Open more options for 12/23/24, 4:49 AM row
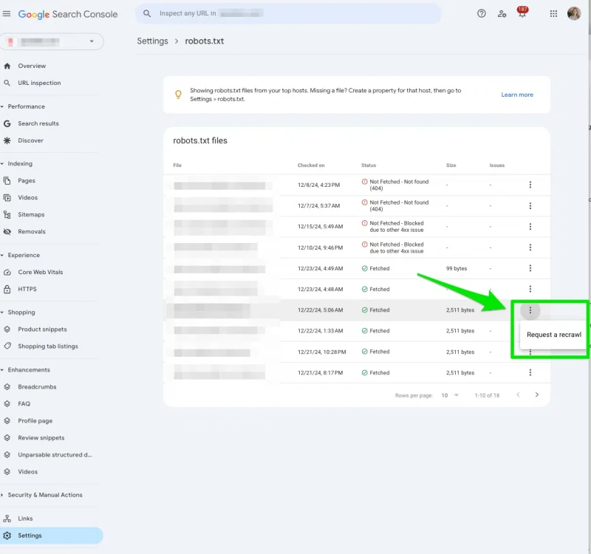591x554 pixels. pyautogui.click(x=530, y=268)
